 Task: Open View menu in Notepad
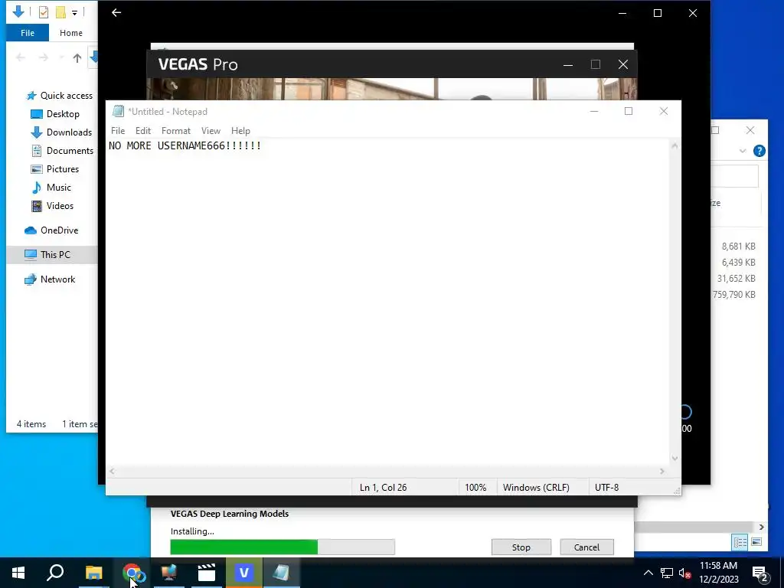211,130
